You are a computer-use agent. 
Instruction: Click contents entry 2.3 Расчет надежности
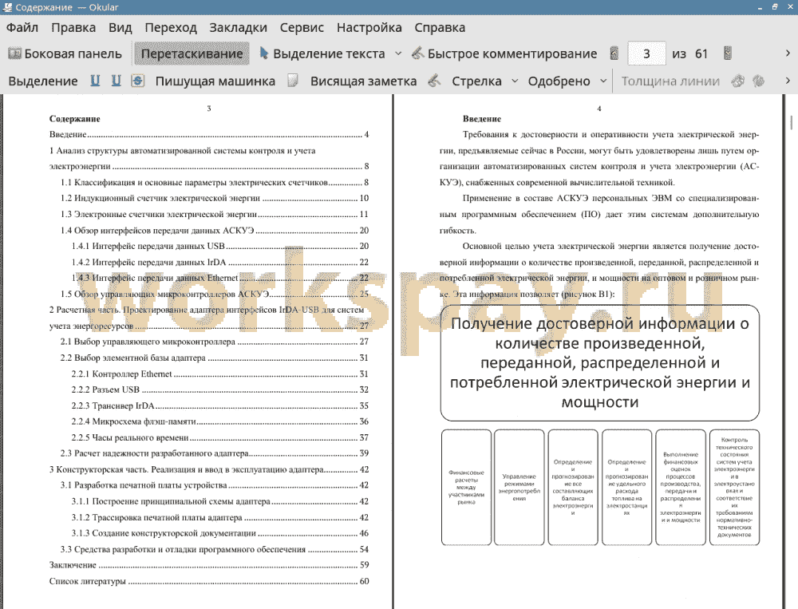coord(215,453)
